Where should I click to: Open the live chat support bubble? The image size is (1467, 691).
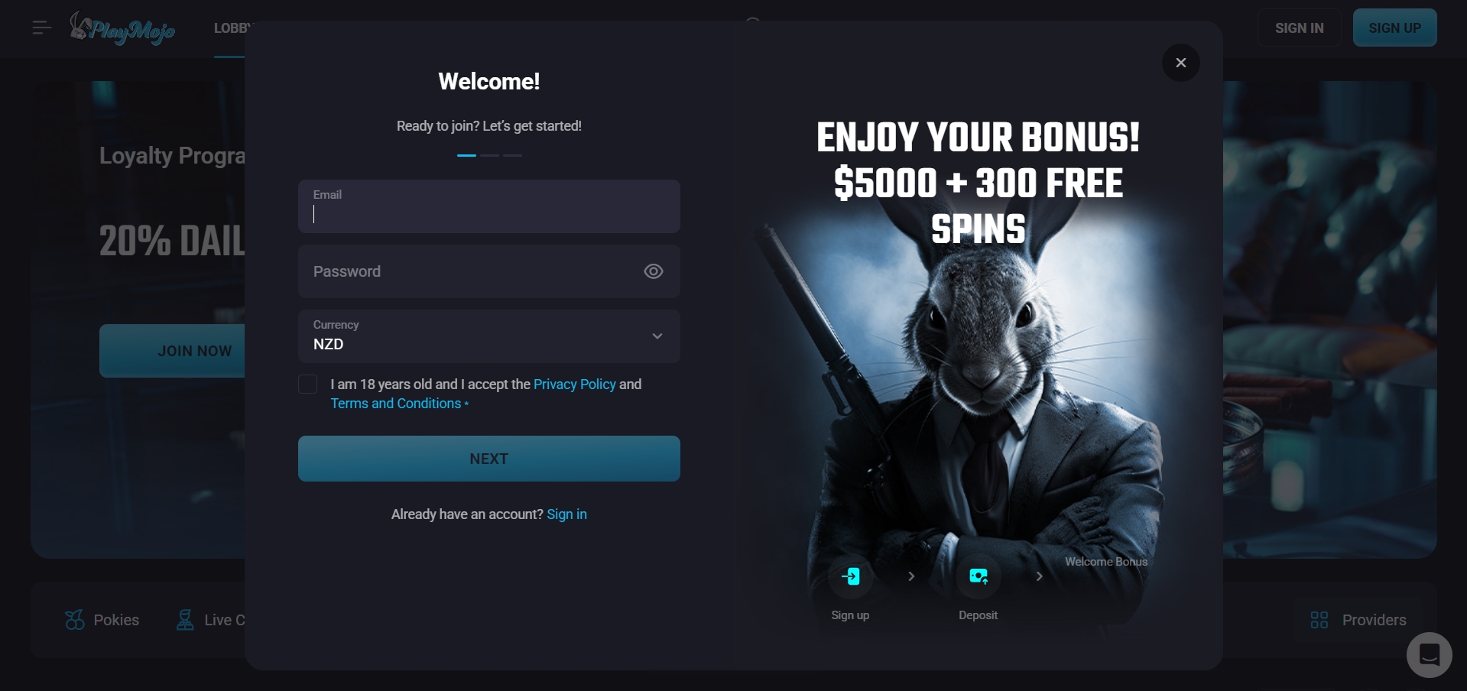[x=1429, y=655]
